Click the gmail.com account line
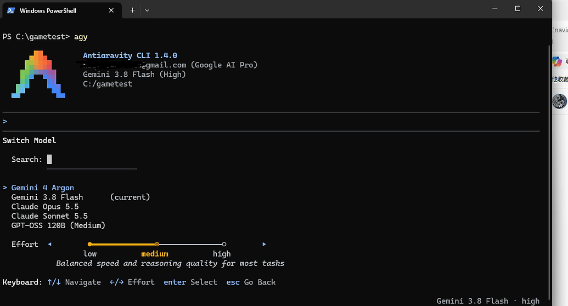Image resolution: width=568 pixels, height=306 pixels. (x=170, y=65)
